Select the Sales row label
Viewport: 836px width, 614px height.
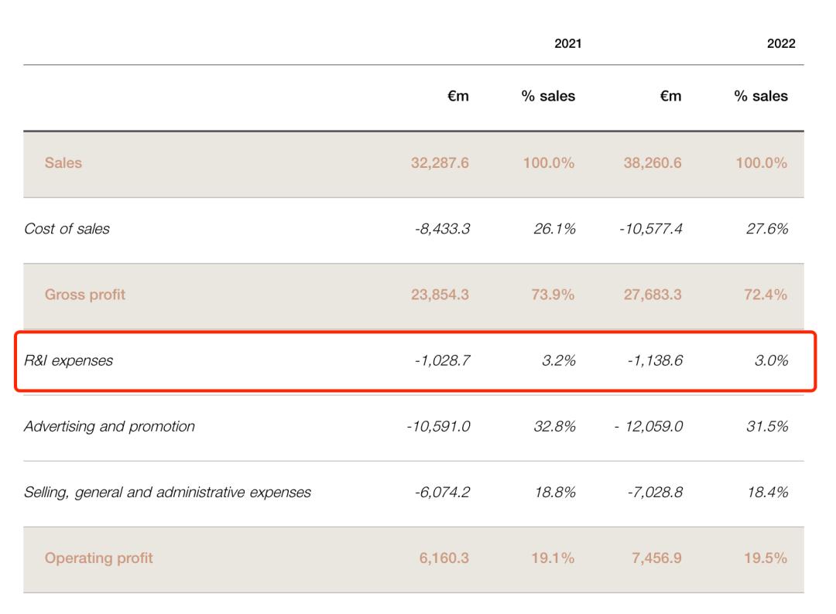(63, 163)
